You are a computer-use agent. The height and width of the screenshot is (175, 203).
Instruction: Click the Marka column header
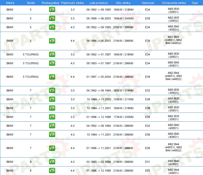point(10,3)
